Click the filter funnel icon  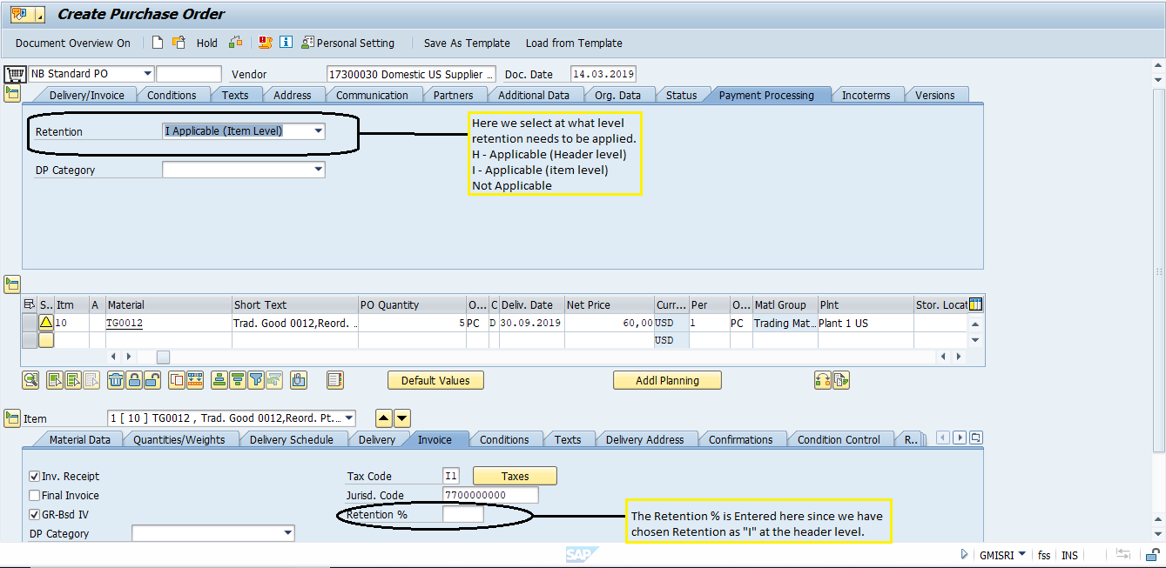(x=256, y=380)
